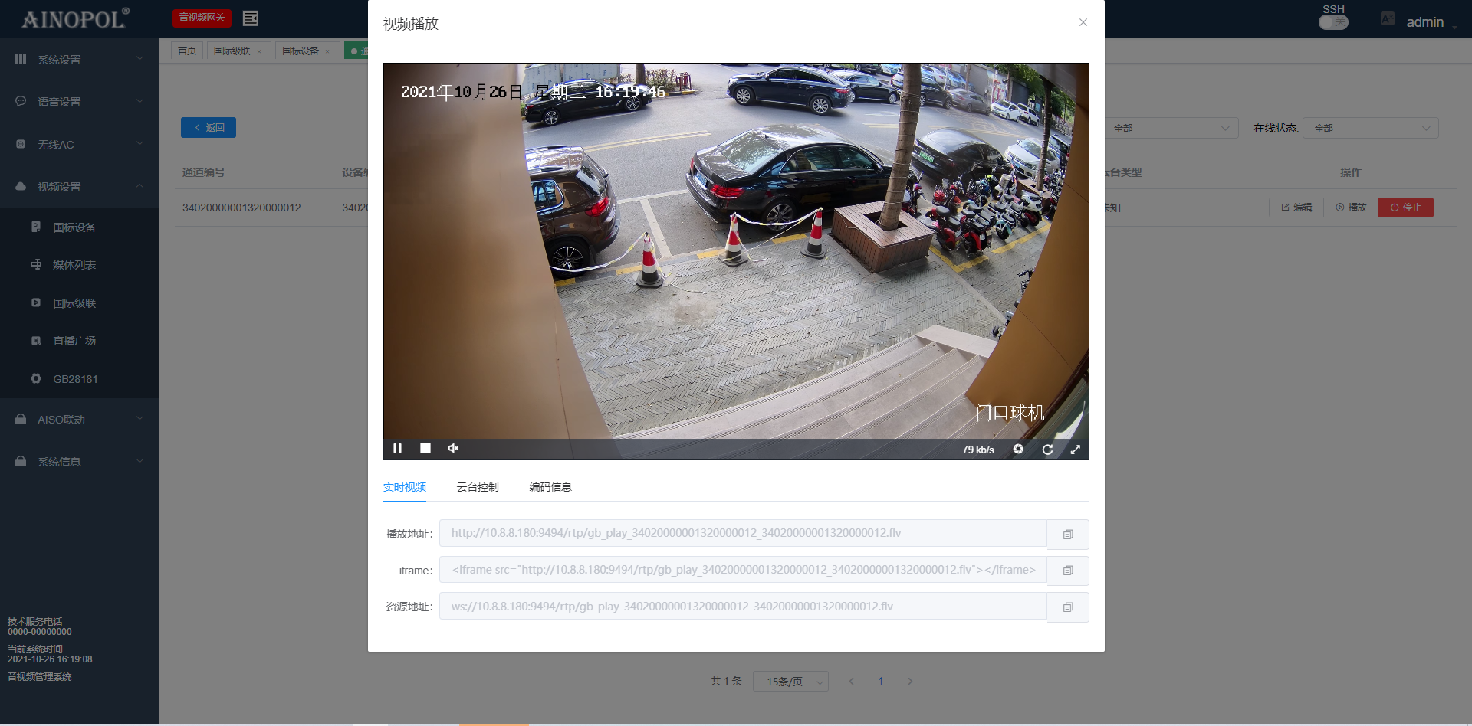The height and width of the screenshot is (726, 1472).
Task: Pause the live video playback
Action: [x=397, y=449]
